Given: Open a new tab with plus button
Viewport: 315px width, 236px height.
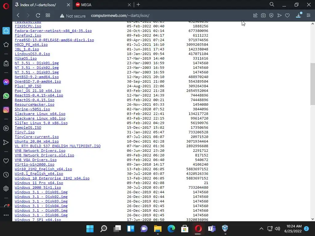Looking at the screenshot, I should [138, 5].
